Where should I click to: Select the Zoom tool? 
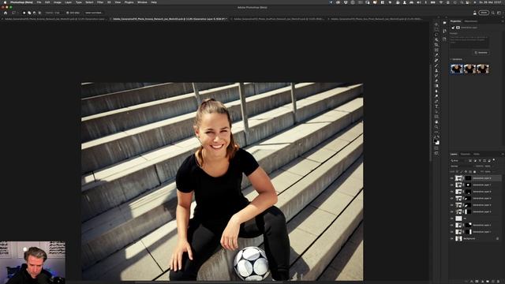coord(436,127)
